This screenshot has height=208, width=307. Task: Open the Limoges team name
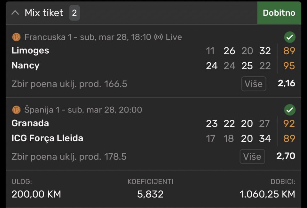pos(30,50)
